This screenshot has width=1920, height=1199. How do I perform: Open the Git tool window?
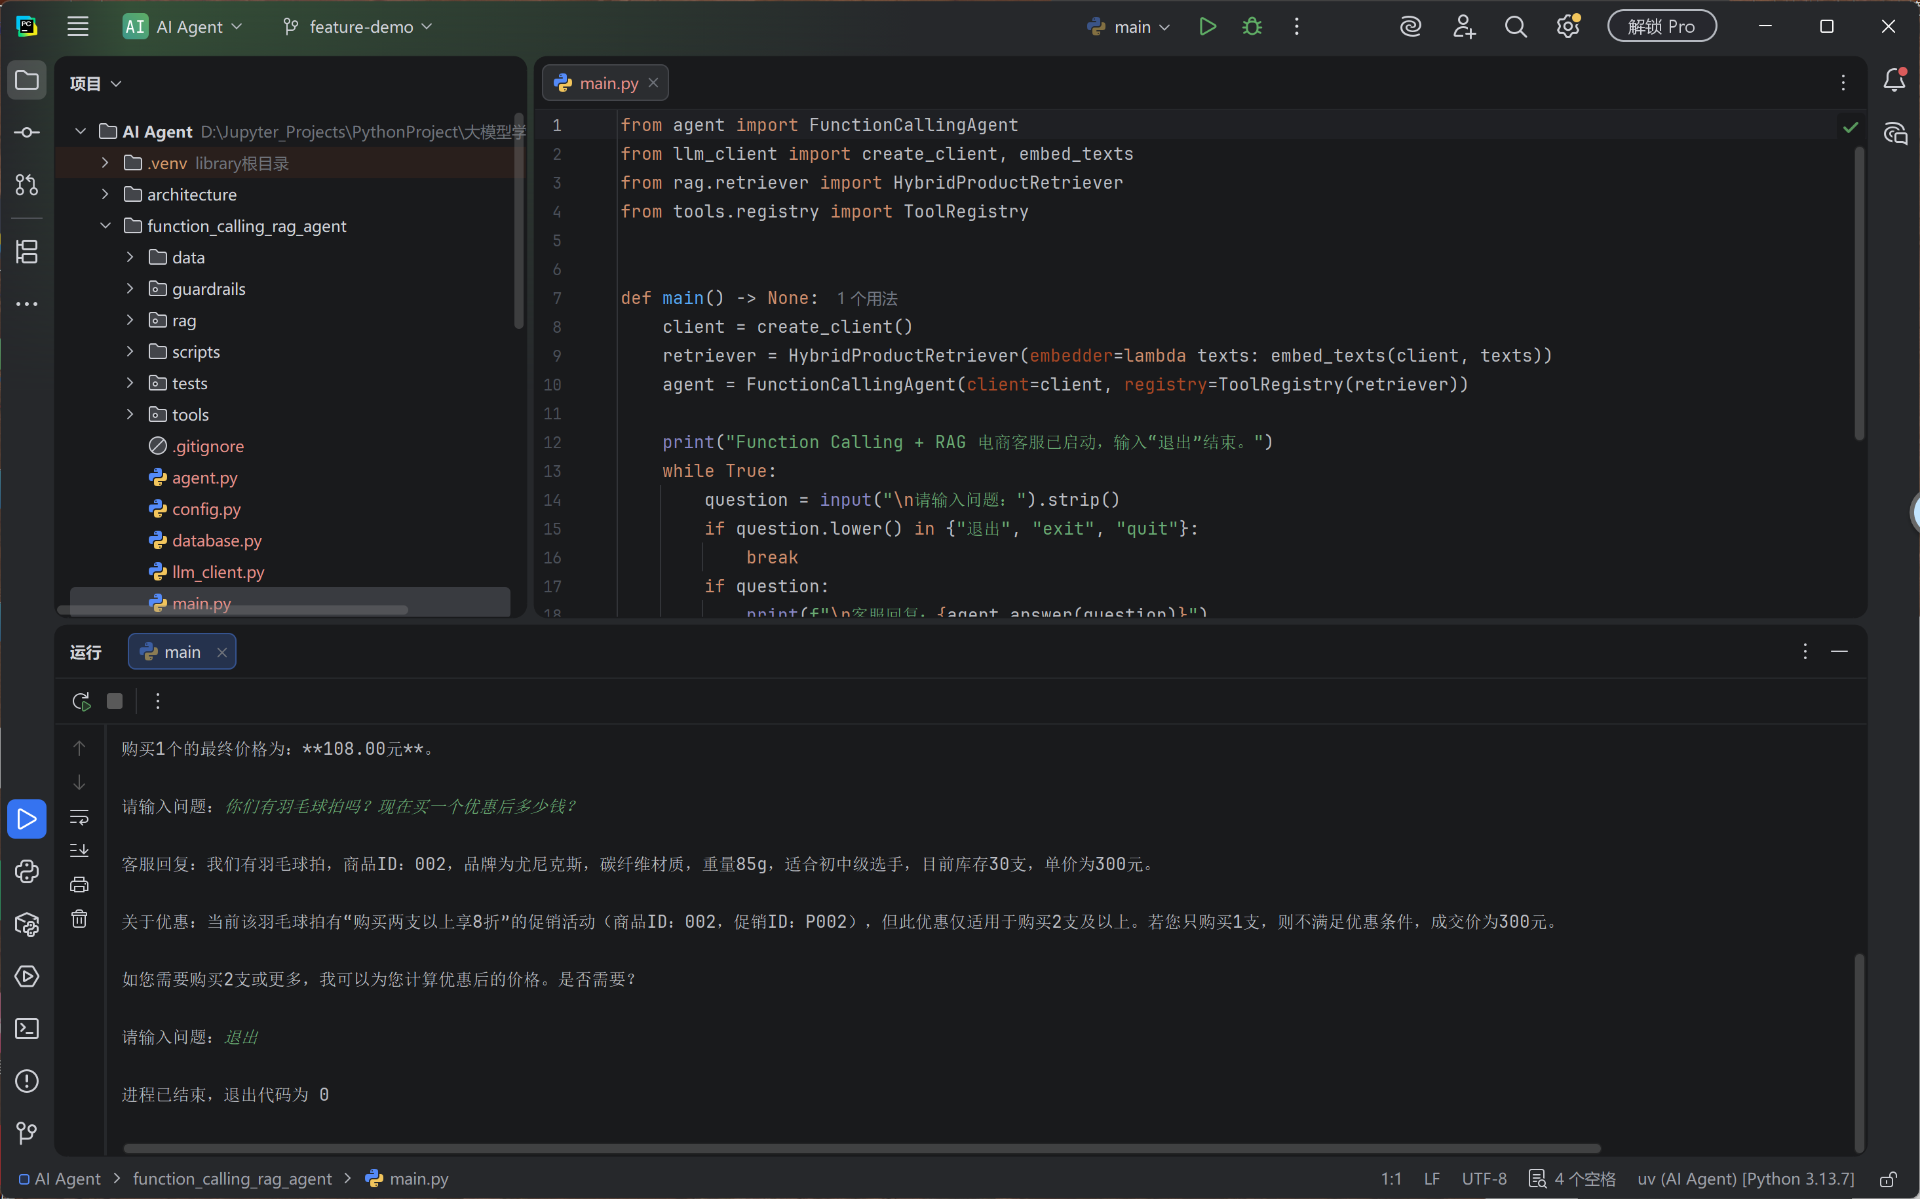click(x=27, y=1133)
